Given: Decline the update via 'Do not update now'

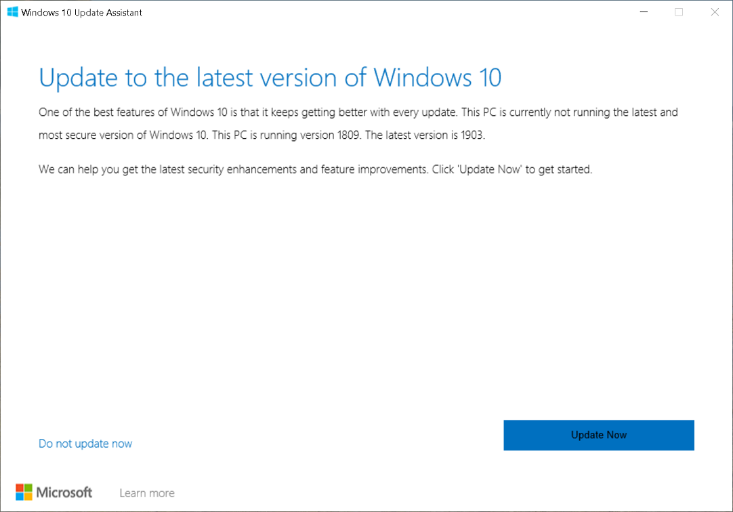Looking at the screenshot, I should 85,443.
